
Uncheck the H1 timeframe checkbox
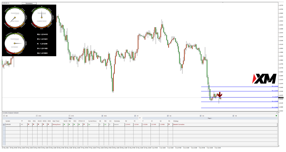(135, 116)
